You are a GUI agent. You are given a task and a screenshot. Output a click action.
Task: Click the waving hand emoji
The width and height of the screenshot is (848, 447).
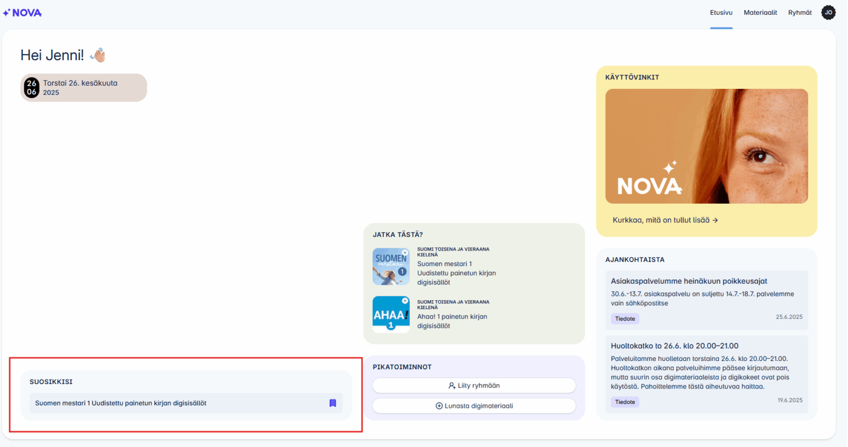98,55
